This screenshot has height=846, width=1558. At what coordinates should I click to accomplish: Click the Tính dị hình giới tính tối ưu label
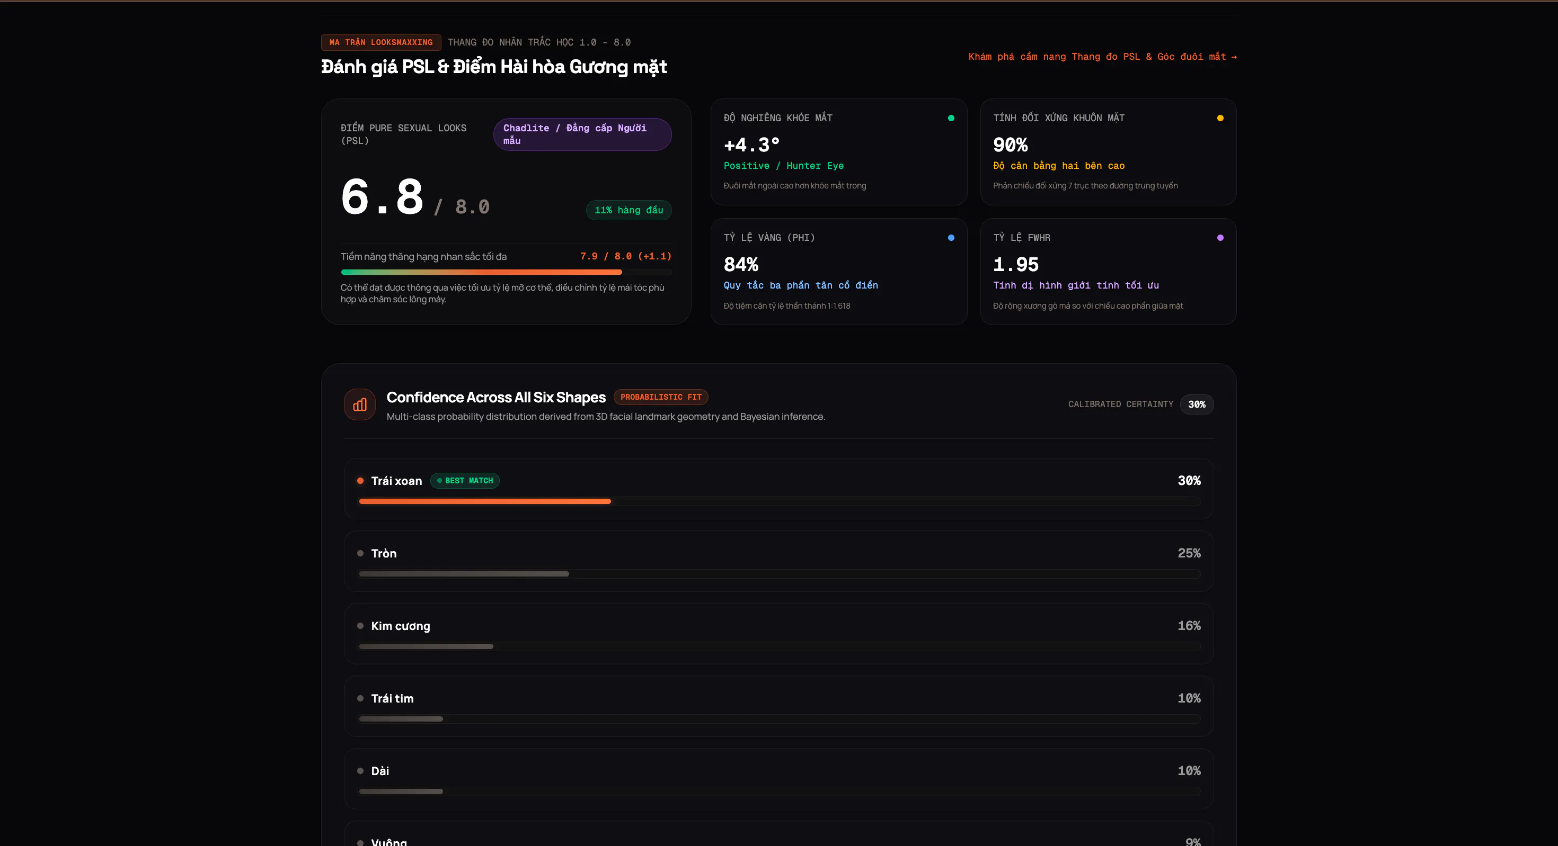click(1076, 285)
